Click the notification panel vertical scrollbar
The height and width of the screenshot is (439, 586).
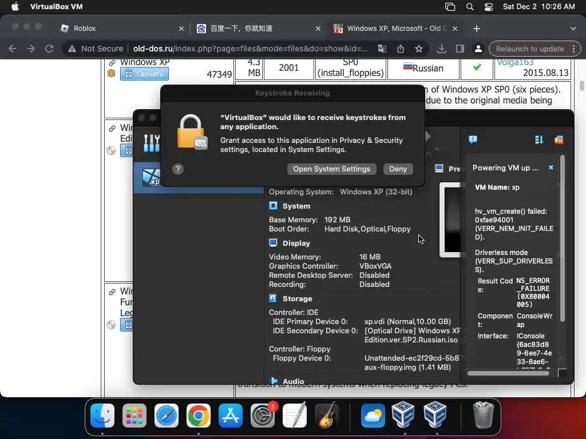(x=563, y=239)
